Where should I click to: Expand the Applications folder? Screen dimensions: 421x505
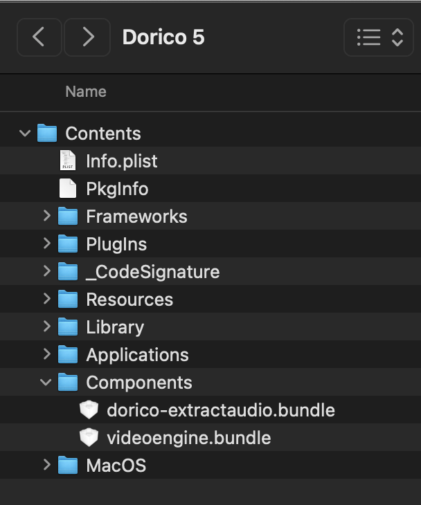(x=46, y=354)
